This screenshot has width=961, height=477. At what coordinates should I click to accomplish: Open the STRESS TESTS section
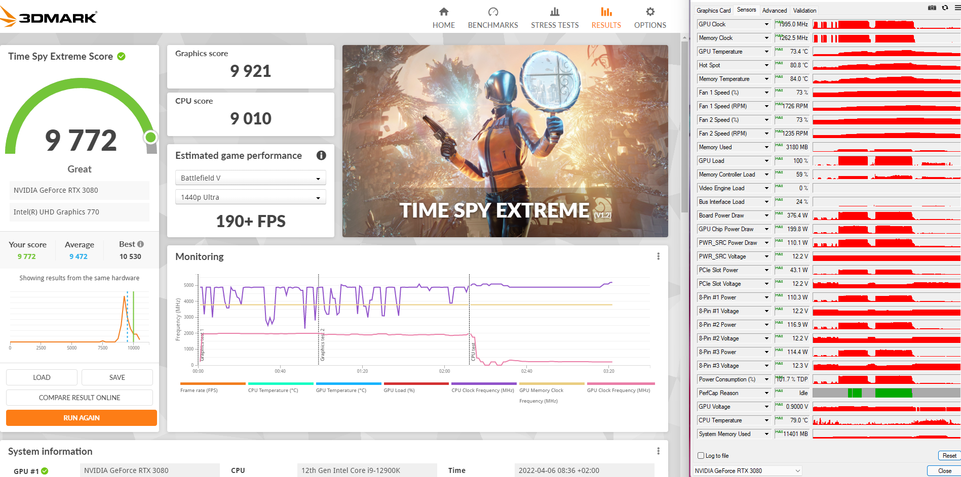pos(555,18)
